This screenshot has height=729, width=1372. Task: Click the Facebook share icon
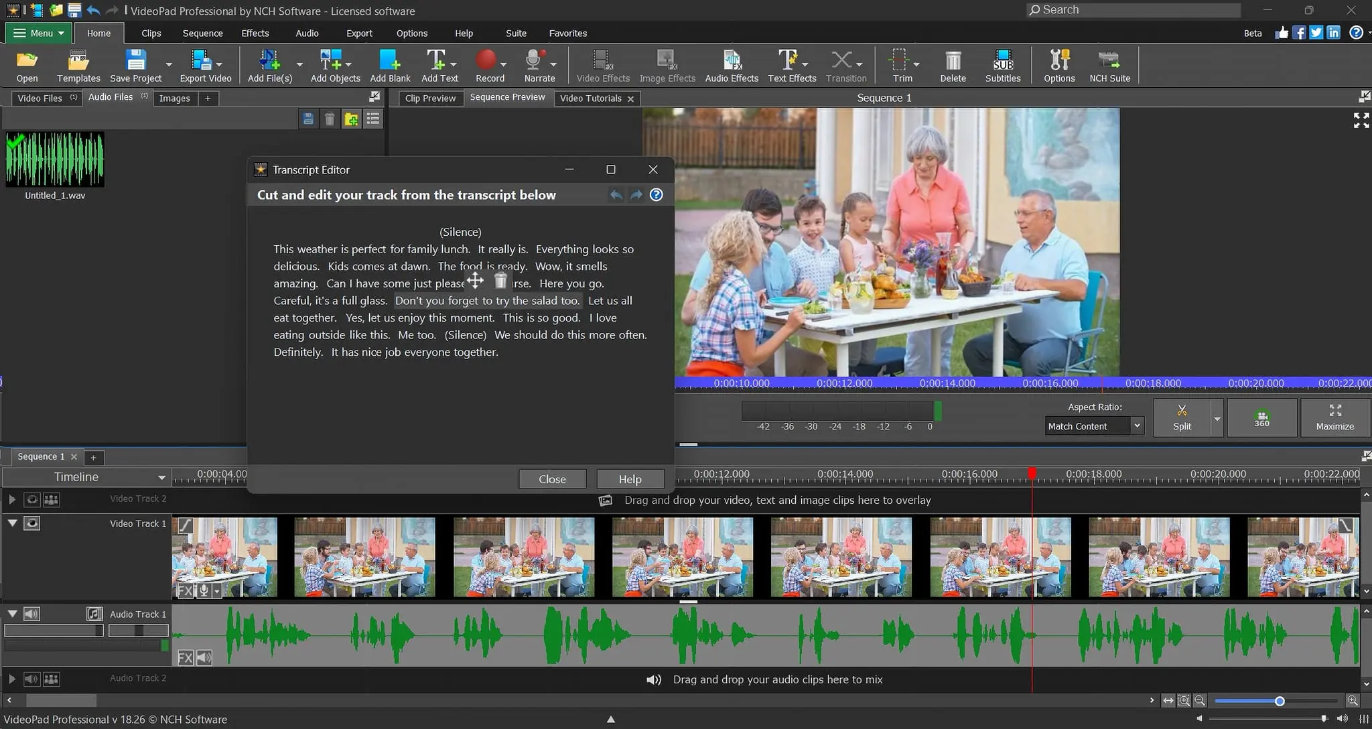[x=1299, y=33]
